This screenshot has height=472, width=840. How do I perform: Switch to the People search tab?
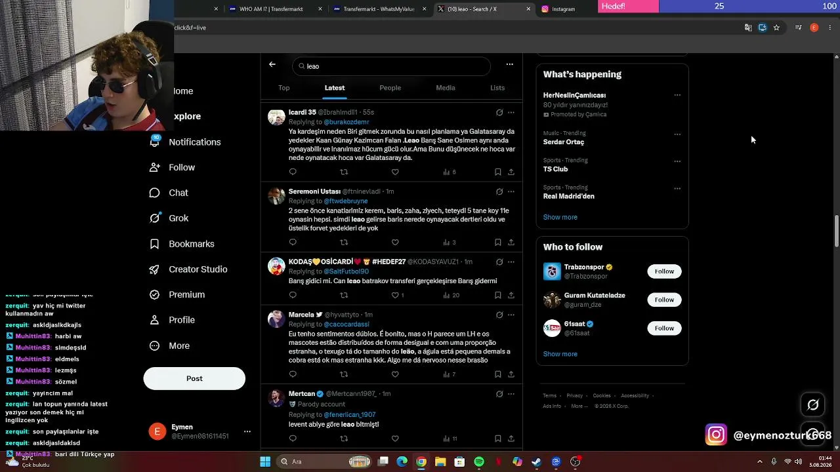tap(390, 88)
